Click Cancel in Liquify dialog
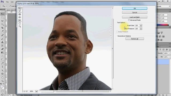 (x=135, y=13)
